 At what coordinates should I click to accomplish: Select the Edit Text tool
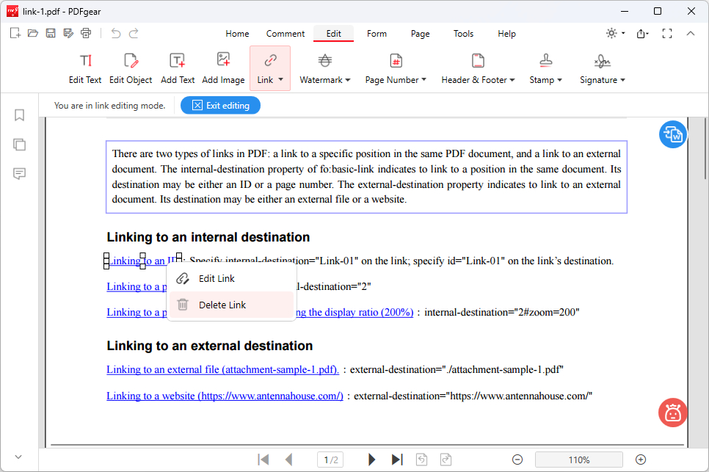tap(85, 68)
